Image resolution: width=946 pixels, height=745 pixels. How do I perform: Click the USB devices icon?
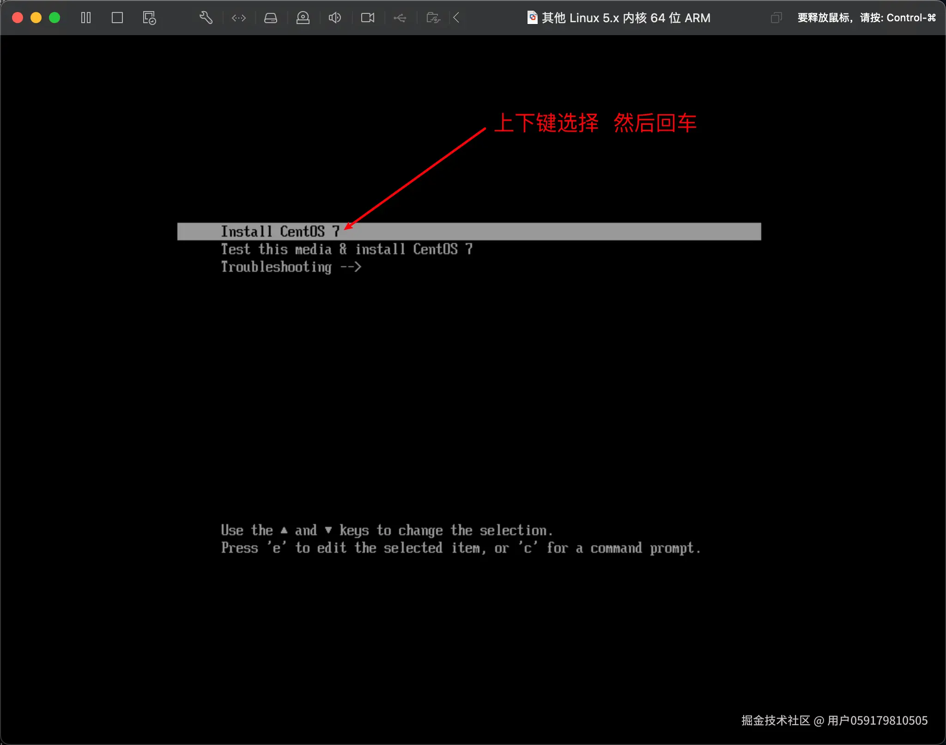pos(400,18)
